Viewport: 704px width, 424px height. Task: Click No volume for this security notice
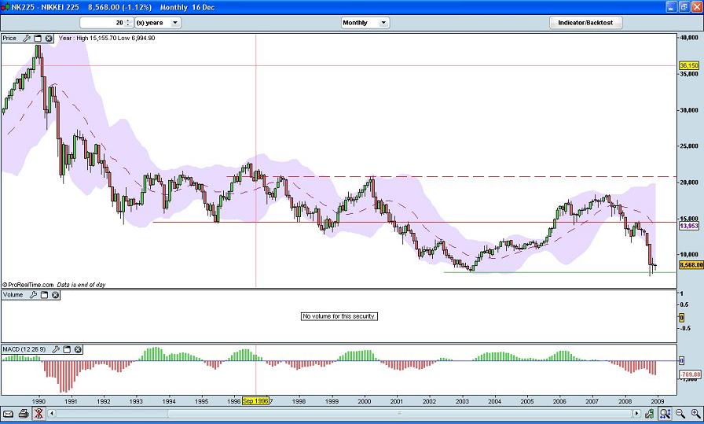339,316
